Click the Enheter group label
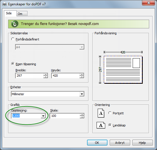The height and width of the screenshot is (150, 157). pyautogui.click(x=16, y=87)
